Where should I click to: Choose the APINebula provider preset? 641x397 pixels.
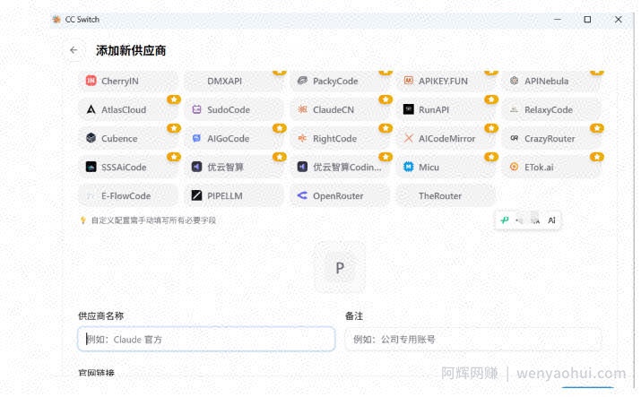(552, 81)
